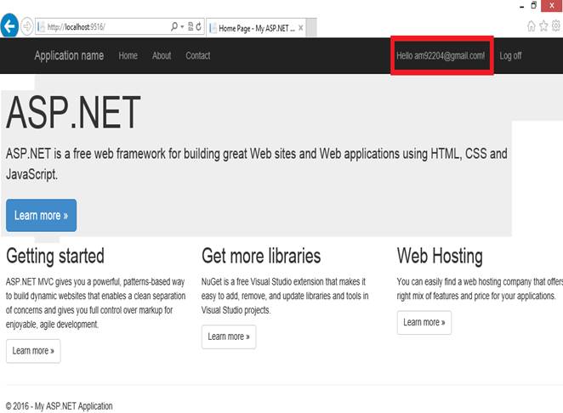Click the search magnifier icon in address bar
The image size is (563, 413).
pos(174,26)
